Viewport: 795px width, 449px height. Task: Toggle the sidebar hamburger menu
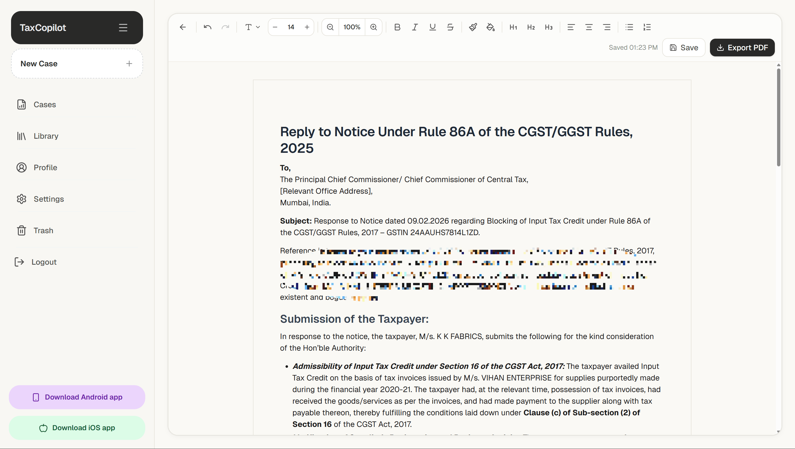[123, 27]
